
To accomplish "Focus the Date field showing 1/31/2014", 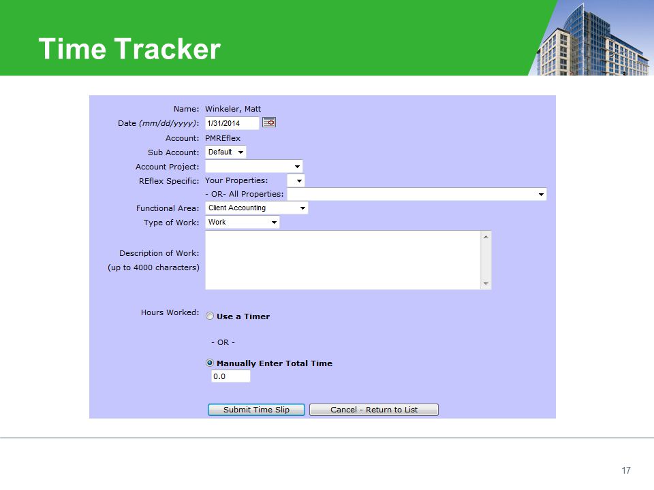I will tap(232, 123).
